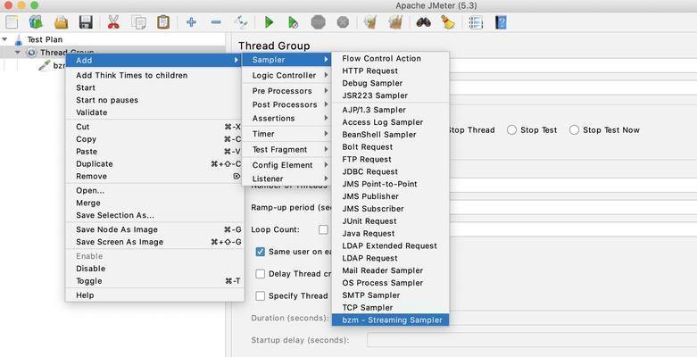Screen dimensions: 697x357
Task: Click the bzm sampler pipette icon in tree
Action: pos(45,65)
